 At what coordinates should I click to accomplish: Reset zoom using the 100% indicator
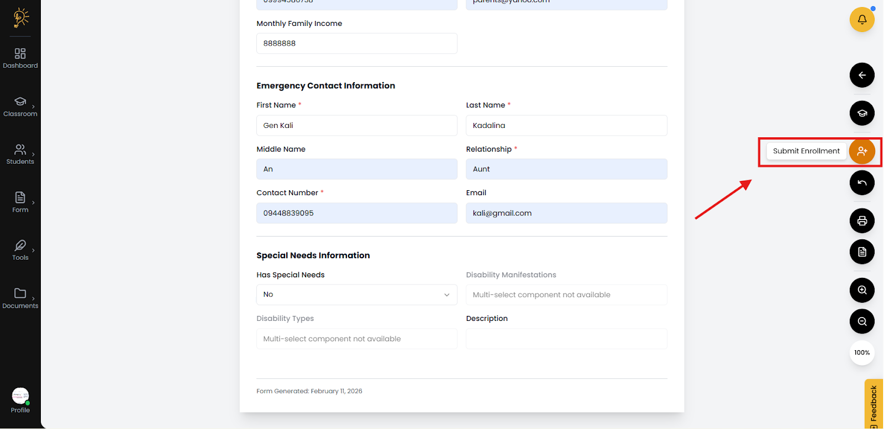point(861,353)
